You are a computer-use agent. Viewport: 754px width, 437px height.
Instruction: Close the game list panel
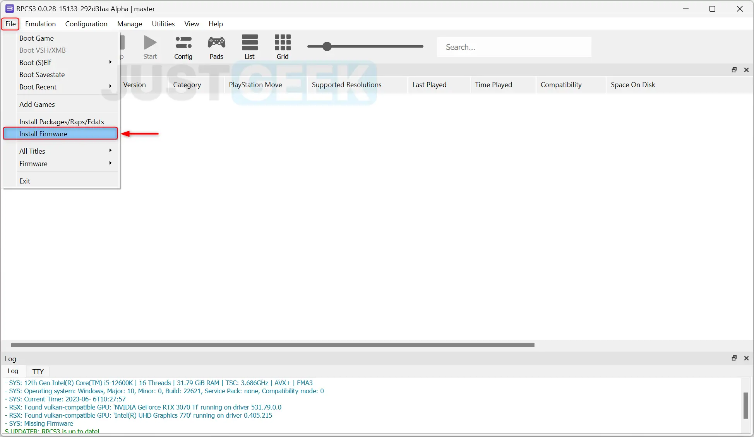coord(746,70)
